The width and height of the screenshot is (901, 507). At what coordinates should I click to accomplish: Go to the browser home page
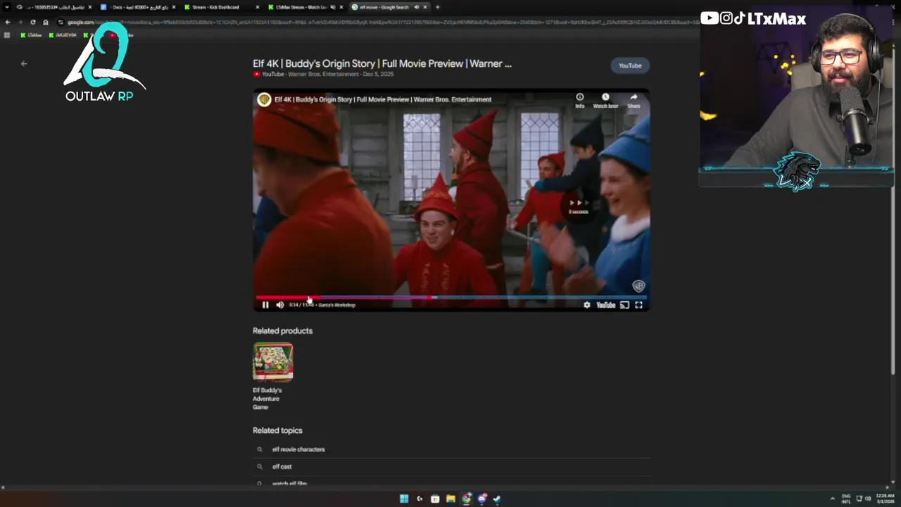(46, 22)
